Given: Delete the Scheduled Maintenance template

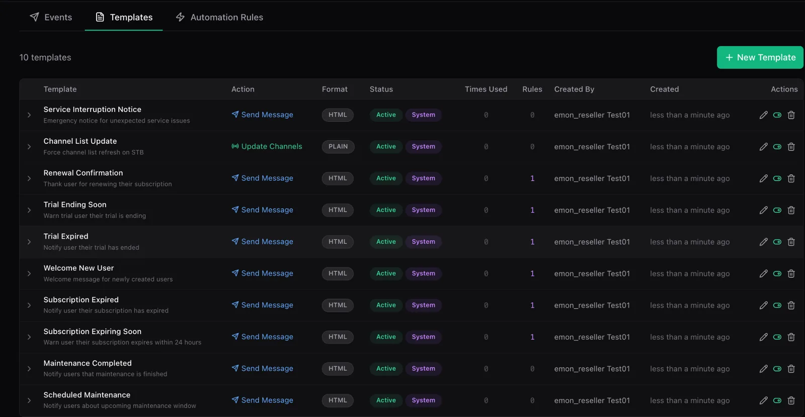Looking at the screenshot, I should tap(791, 400).
